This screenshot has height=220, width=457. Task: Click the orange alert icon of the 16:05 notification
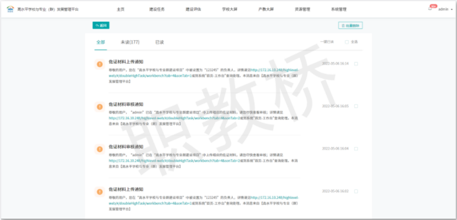[x=100, y=107]
